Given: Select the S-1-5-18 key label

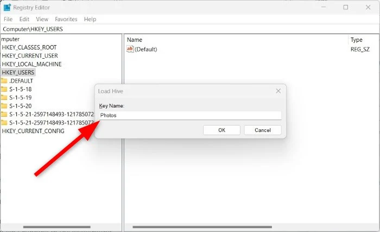Looking at the screenshot, I should pyautogui.click(x=21, y=89).
